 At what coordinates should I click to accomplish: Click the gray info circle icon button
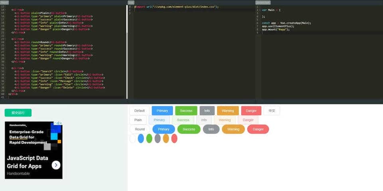point(158,138)
